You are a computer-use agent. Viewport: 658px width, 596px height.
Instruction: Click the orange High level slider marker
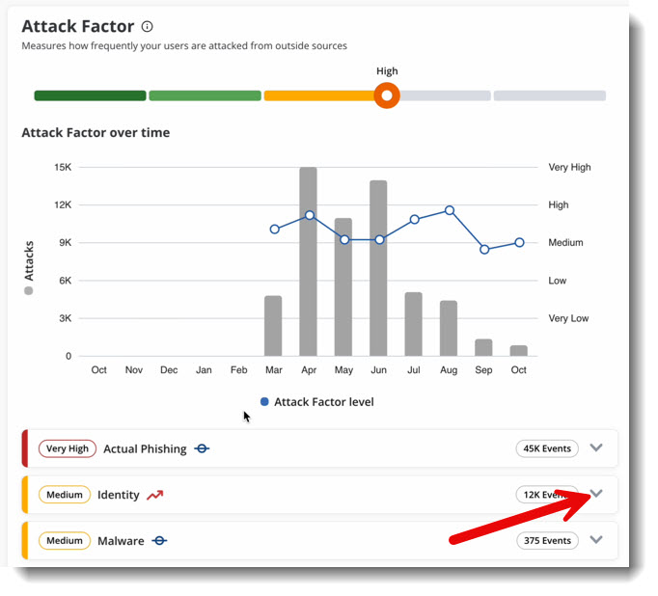click(387, 95)
